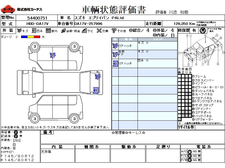
Task: Check the 凹み box for ⑥ルーフパネル
Action: tap(190, 94)
